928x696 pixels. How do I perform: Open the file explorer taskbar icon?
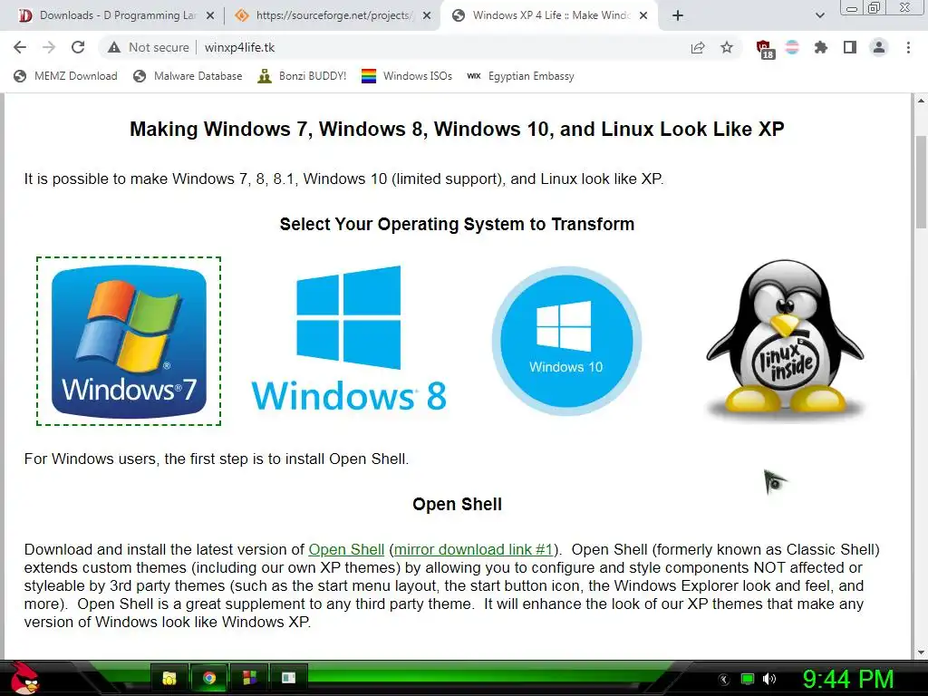pos(169,678)
